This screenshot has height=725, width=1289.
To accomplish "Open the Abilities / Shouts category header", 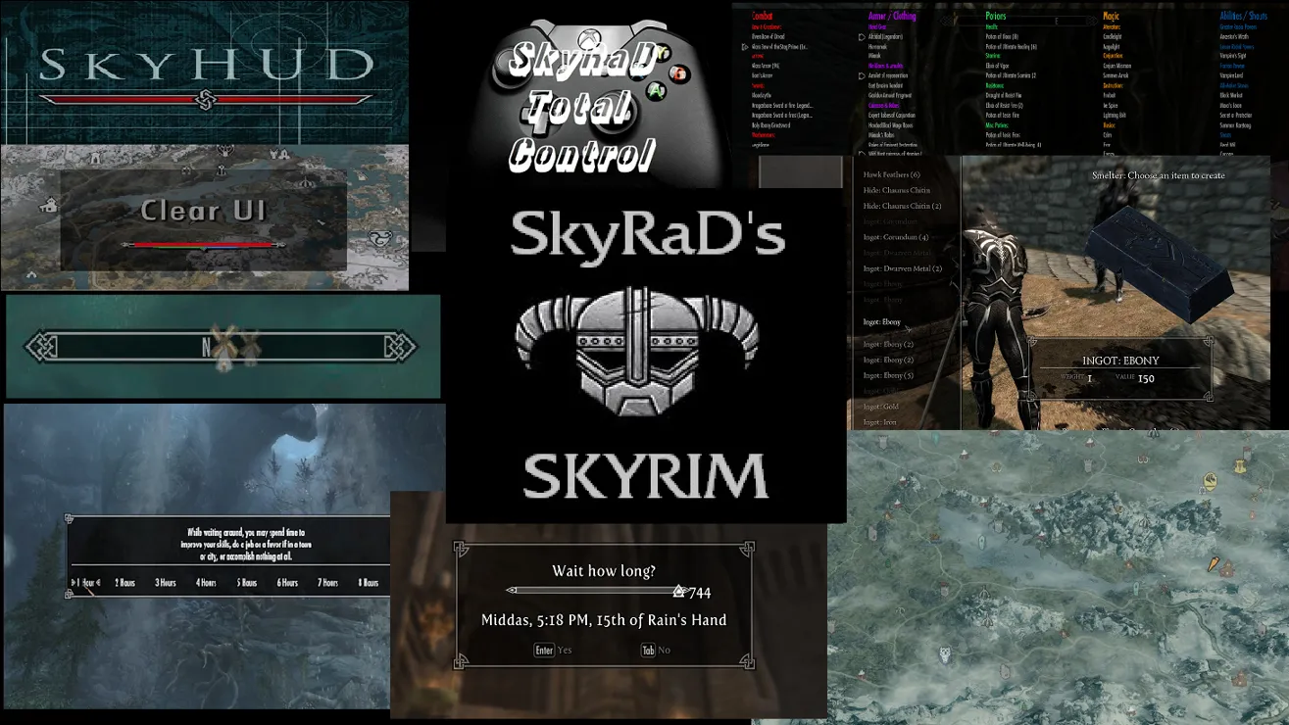I will click(1243, 16).
